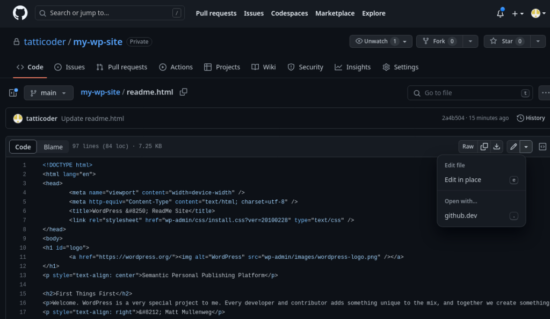Viewport: 550px width, 319px height.
Task: Switch to the Blame view
Action: (x=53, y=147)
